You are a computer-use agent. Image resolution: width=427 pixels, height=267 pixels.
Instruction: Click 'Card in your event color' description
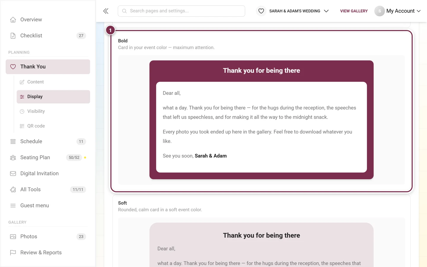click(166, 47)
